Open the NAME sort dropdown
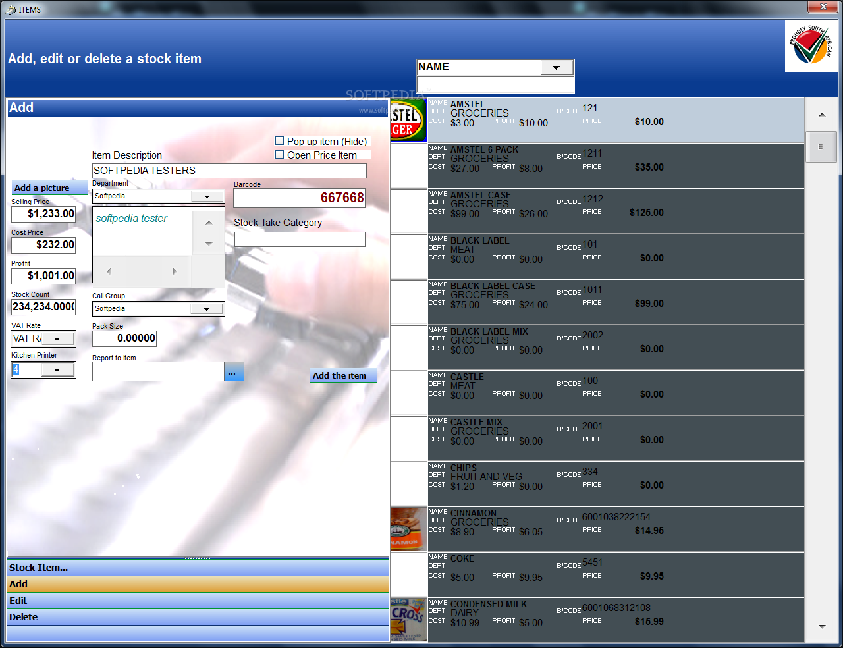The width and height of the screenshot is (843, 648). click(557, 67)
